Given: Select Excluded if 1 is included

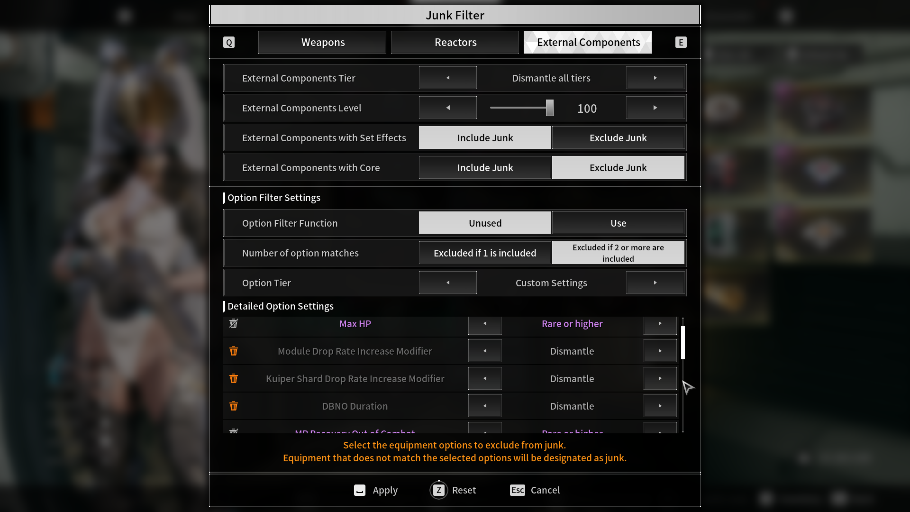Looking at the screenshot, I should tap(485, 253).
